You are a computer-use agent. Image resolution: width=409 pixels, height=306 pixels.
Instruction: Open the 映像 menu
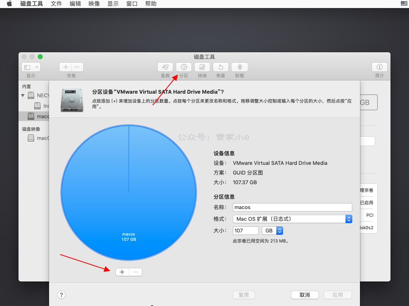coord(94,4)
